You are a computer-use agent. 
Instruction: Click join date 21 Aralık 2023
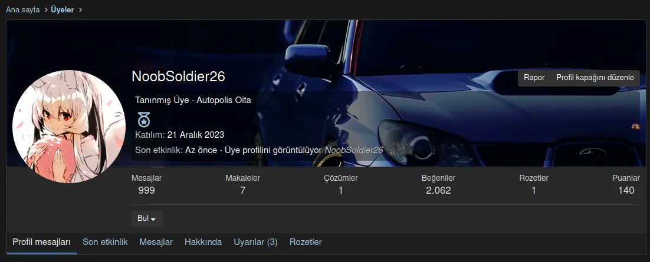pos(196,135)
